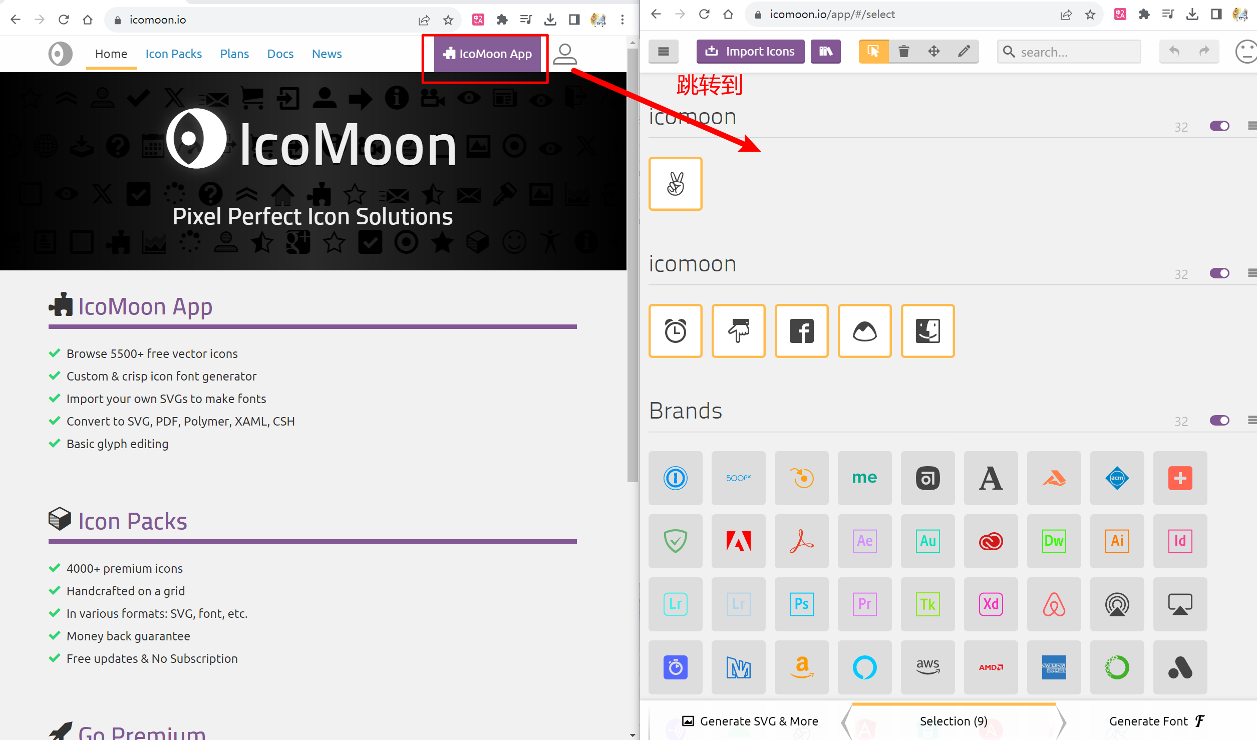This screenshot has height=740, width=1257.
Task: Click the Redo arrow
Action: click(1204, 51)
